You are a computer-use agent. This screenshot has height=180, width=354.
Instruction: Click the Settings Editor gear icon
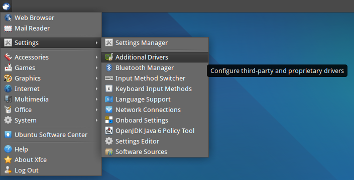(109, 141)
